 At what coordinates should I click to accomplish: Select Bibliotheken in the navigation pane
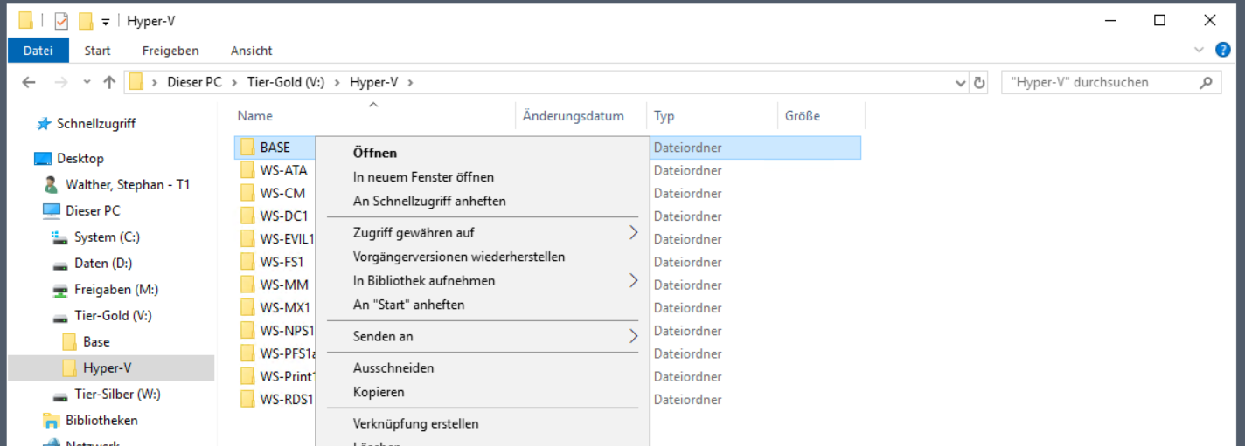tap(101, 420)
